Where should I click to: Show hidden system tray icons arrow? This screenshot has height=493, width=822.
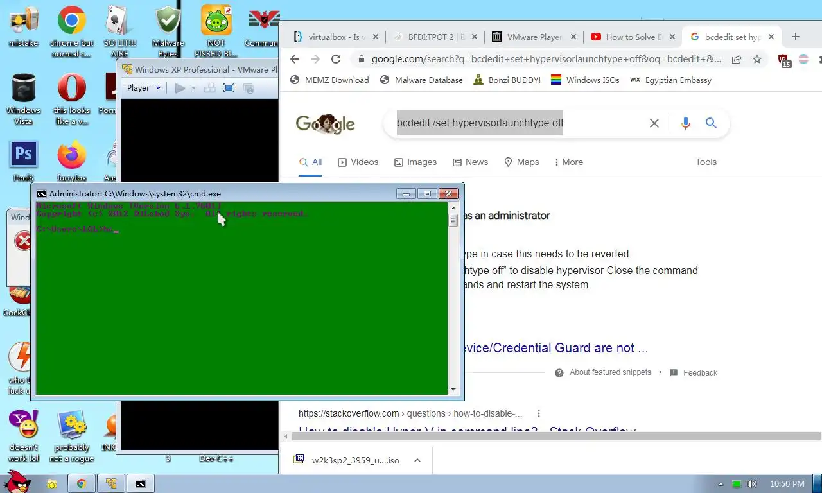721,484
